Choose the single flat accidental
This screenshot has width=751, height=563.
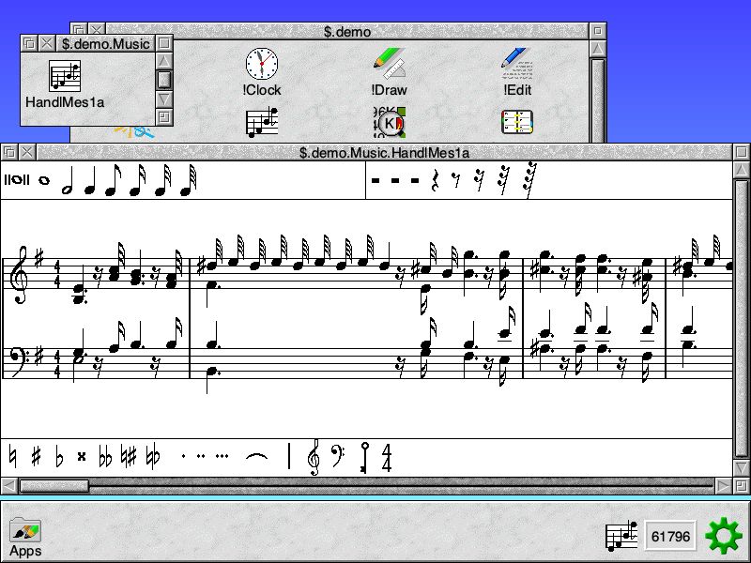[x=59, y=457]
